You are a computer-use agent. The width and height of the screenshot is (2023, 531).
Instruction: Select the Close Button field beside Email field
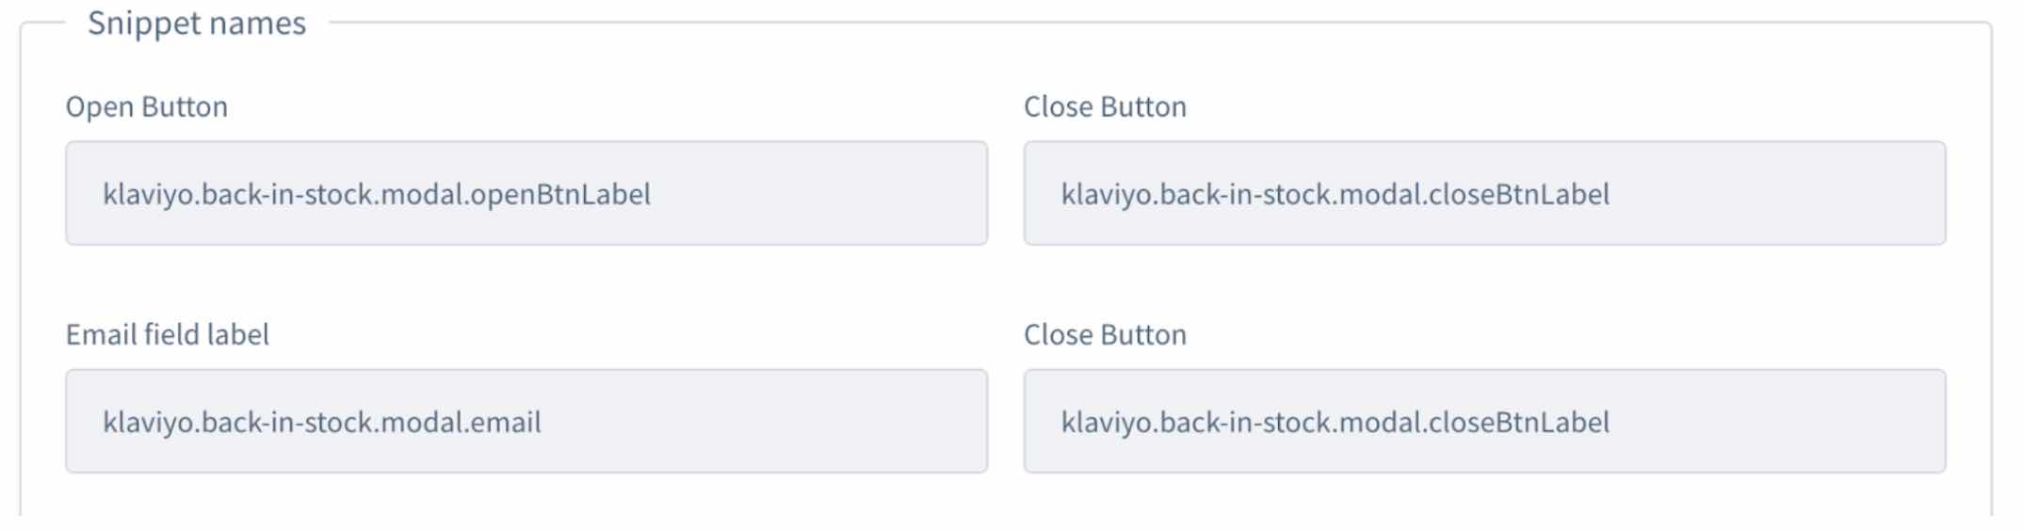coord(1484,422)
